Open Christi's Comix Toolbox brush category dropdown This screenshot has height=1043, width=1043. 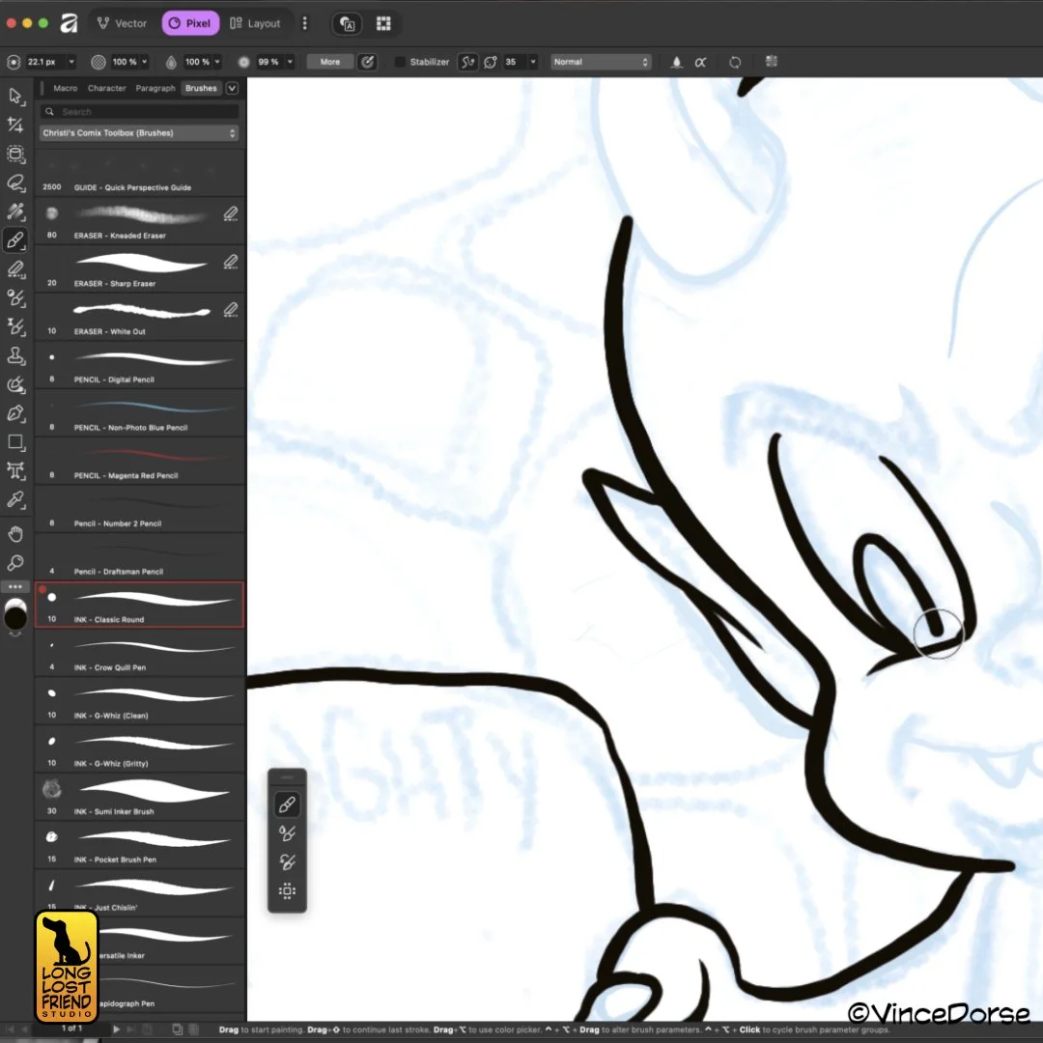(139, 133)
